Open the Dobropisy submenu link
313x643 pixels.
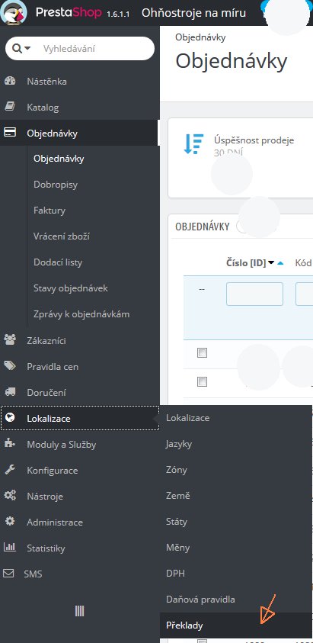56,185
